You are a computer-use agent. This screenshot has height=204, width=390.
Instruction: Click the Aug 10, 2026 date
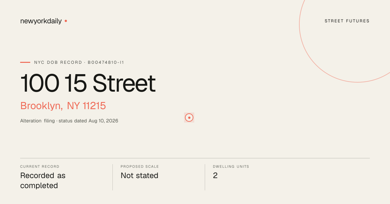(x=103, y=121)
